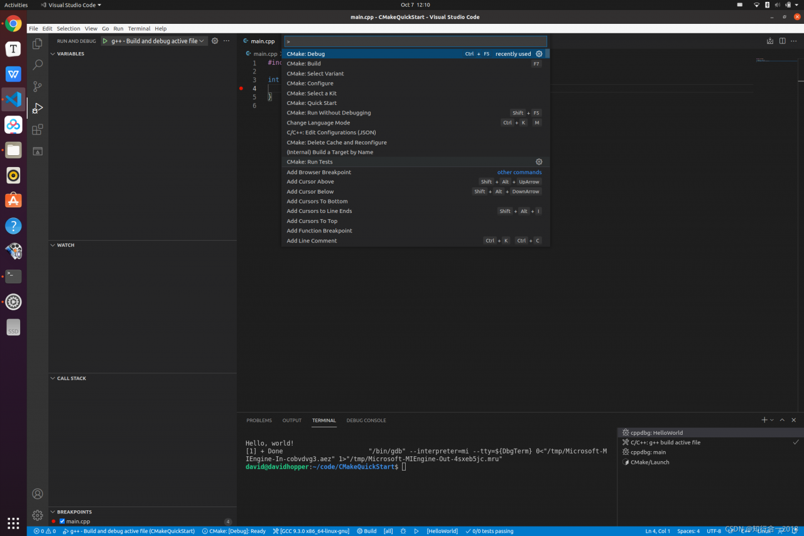Start debugging with green play button

point(105,41)
